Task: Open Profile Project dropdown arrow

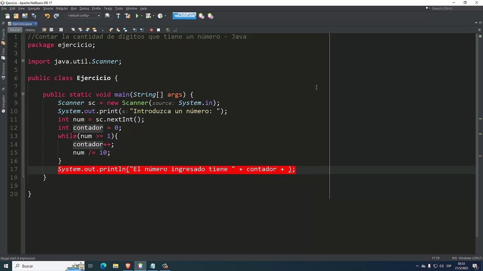Action: point(165,16)
